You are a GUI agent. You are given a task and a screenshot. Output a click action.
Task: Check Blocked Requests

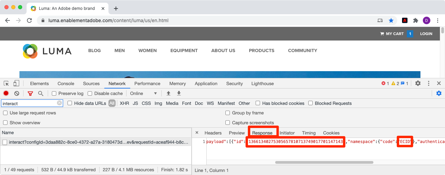pyautogui.click(x=311, y=103)
